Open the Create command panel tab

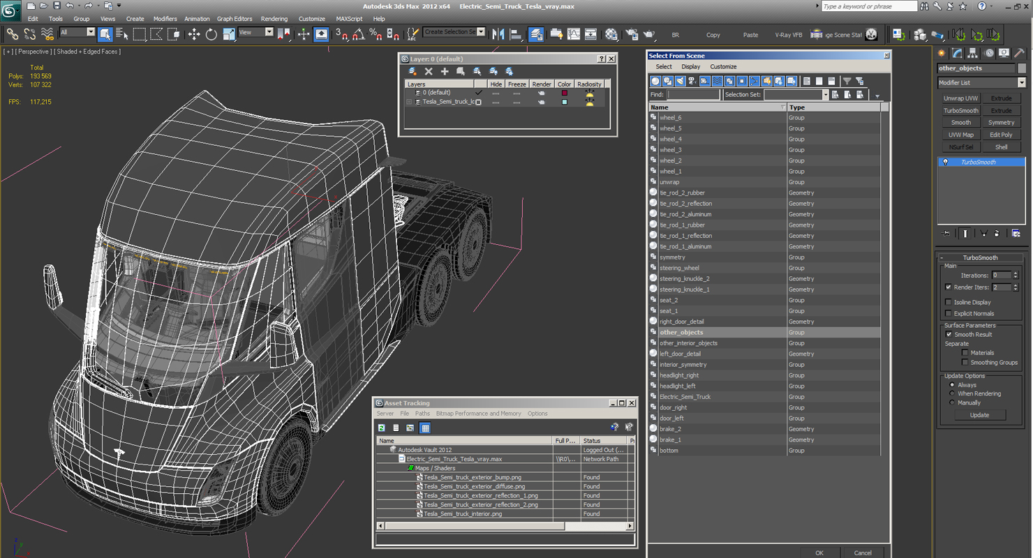coord(942,53)
